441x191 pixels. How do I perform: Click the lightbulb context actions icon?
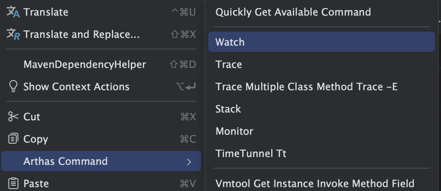pyautogui.click(x=13, y=87)
